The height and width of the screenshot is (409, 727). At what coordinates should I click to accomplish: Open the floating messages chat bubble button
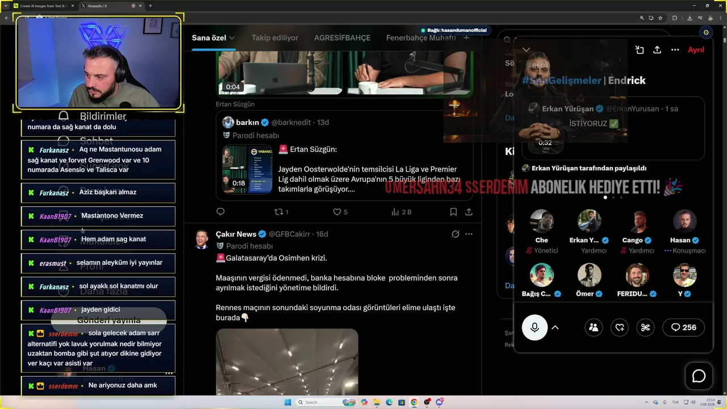699,376
